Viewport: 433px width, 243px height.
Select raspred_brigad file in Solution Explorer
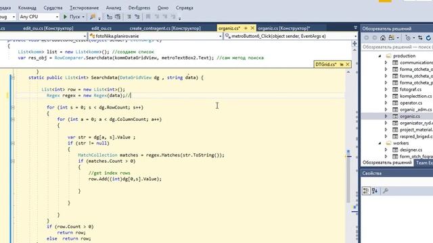(417, 136)
